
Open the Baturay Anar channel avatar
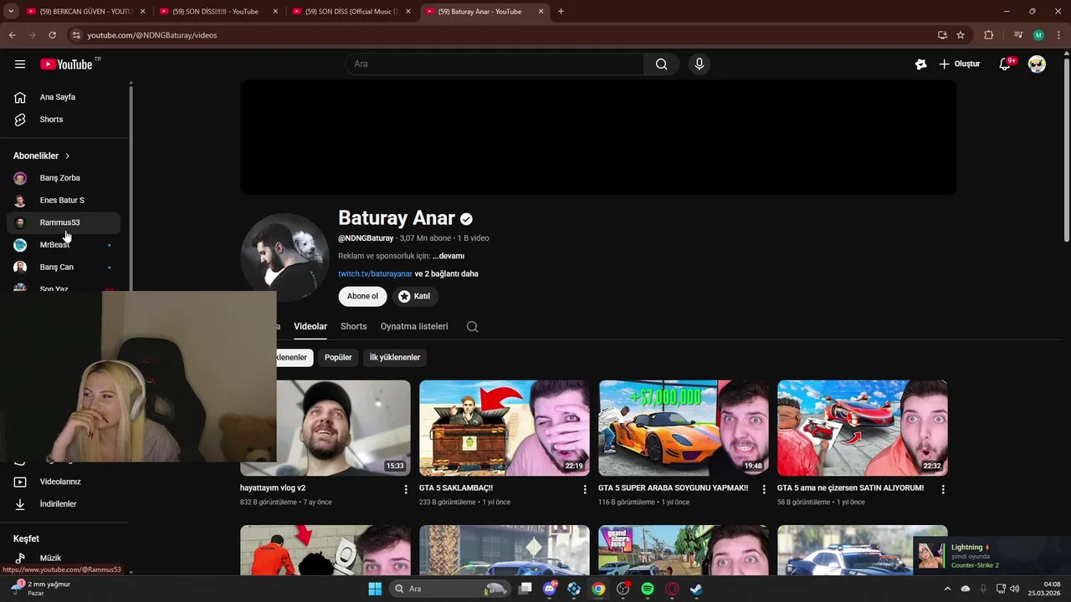[x=284, y=257]
